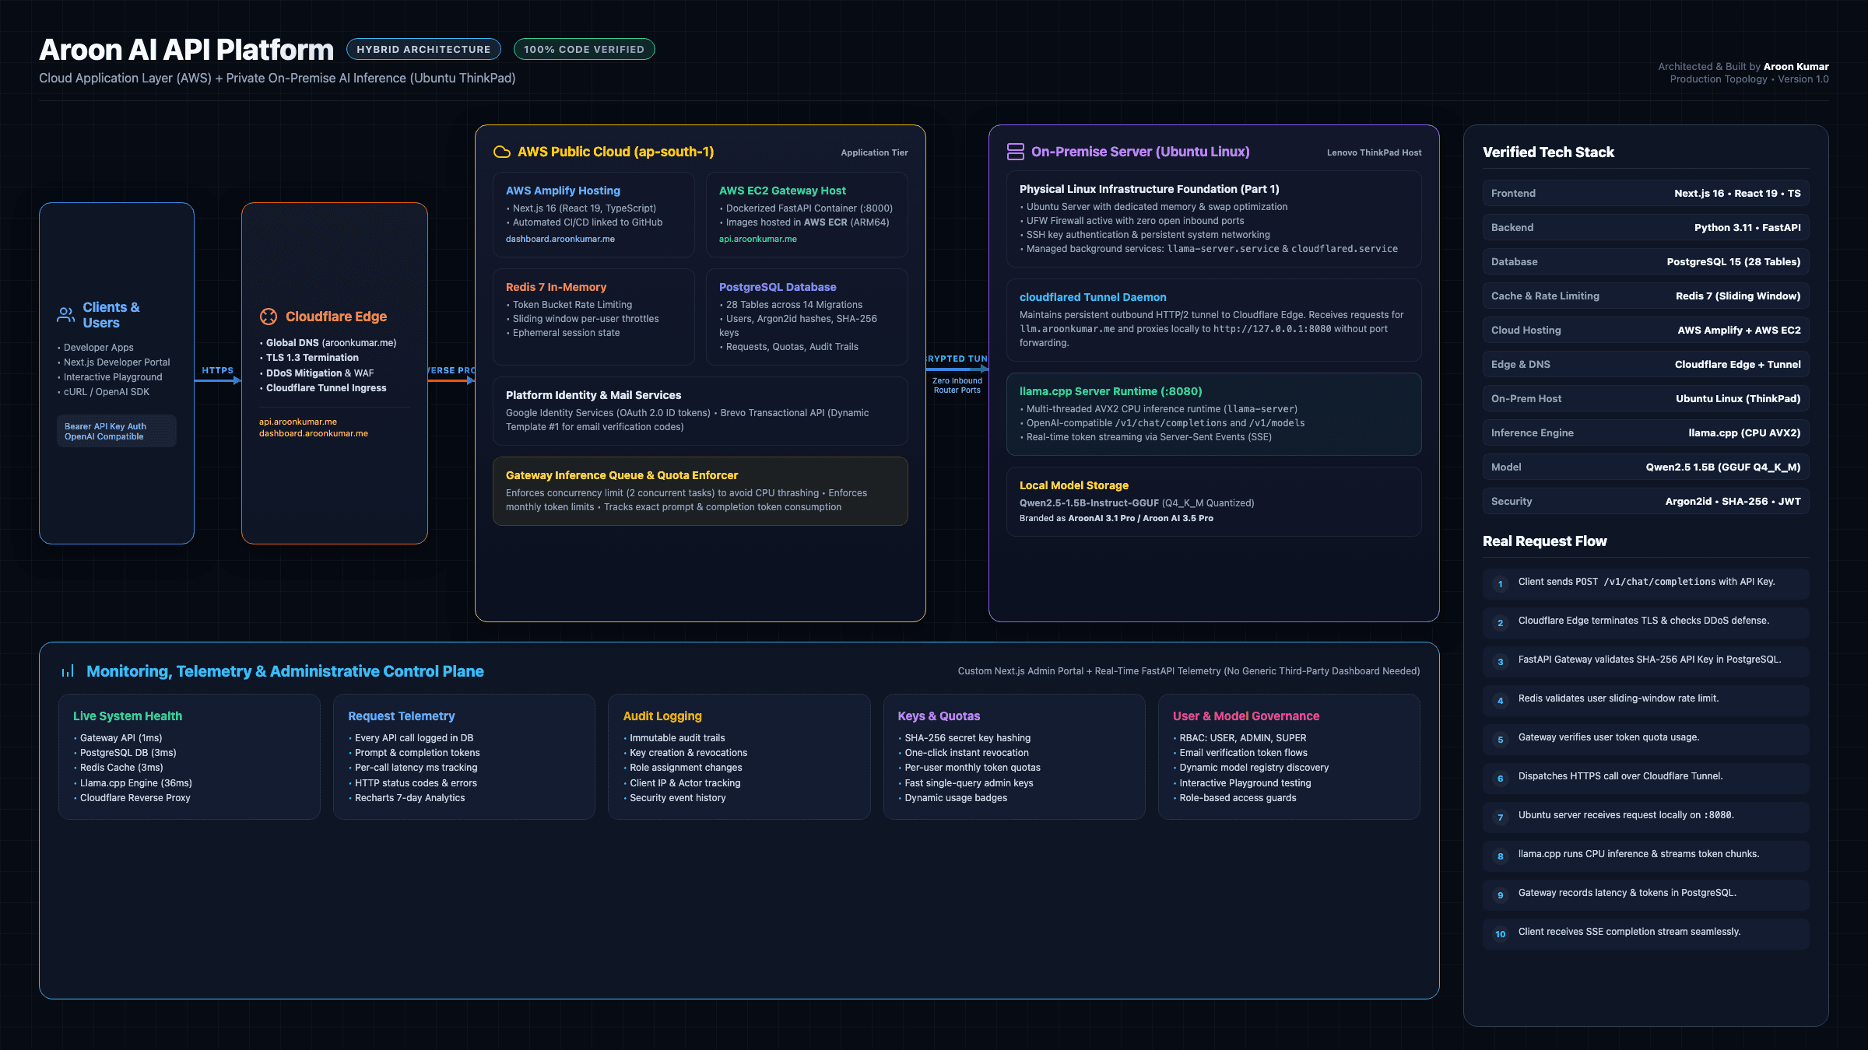
Task: Click Zero Inbound Router Ports label
Action: pyautogui.click(x=957, y=386)
